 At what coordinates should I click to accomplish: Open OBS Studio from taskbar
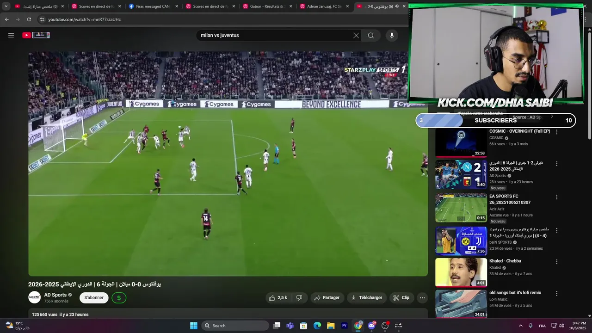(x=385, y=326)
